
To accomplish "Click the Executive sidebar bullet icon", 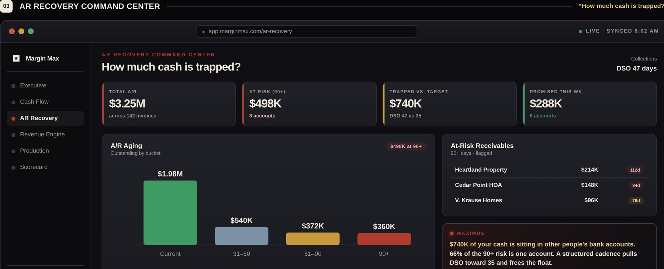I will tap(13, 86).
